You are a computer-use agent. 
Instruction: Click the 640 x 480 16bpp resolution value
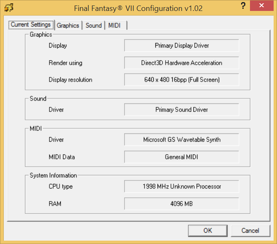(x=182, y=80)
